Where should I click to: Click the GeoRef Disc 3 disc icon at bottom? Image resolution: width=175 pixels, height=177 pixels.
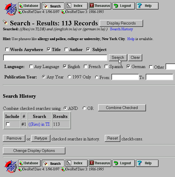[x=63, y=169]
